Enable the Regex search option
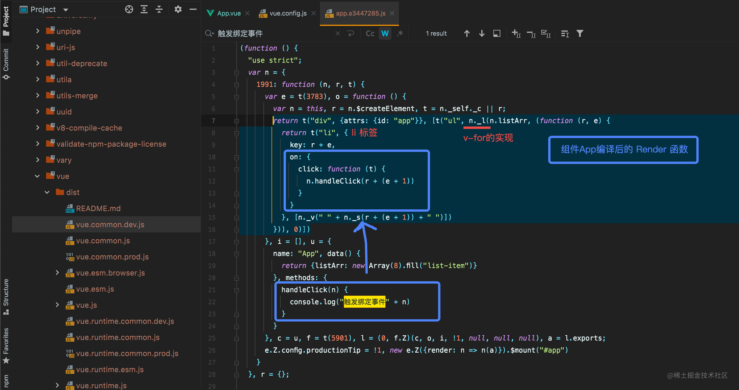The width and height of the screenshot is (739, 390). (x=400, y=34)
